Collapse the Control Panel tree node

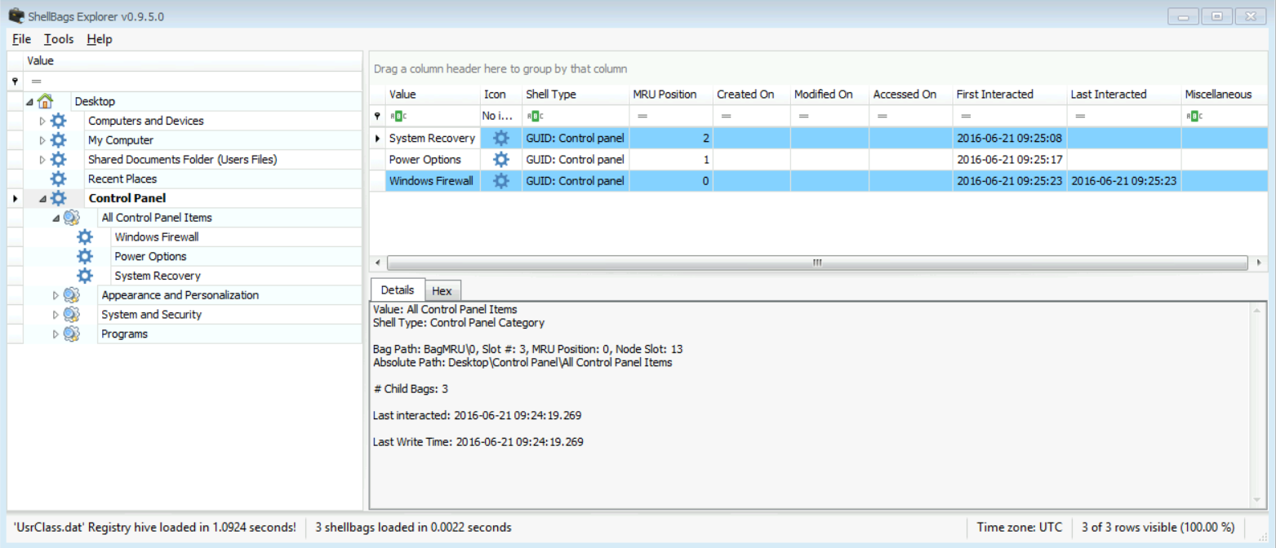pyautogui.click(x=42, y=198)
